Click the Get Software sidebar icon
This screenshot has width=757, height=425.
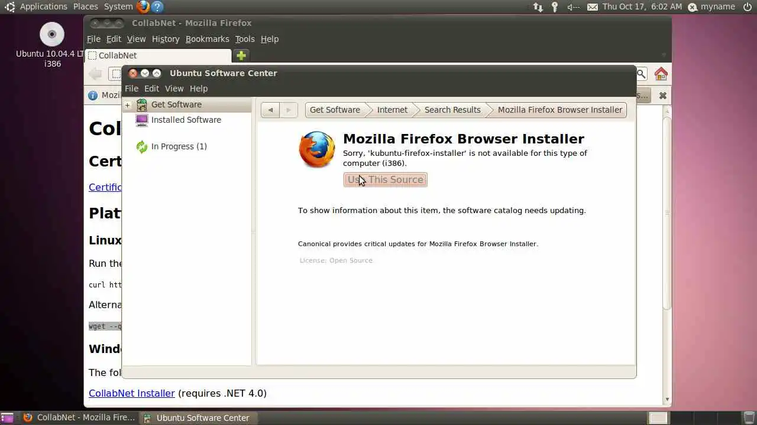[142, 105]
